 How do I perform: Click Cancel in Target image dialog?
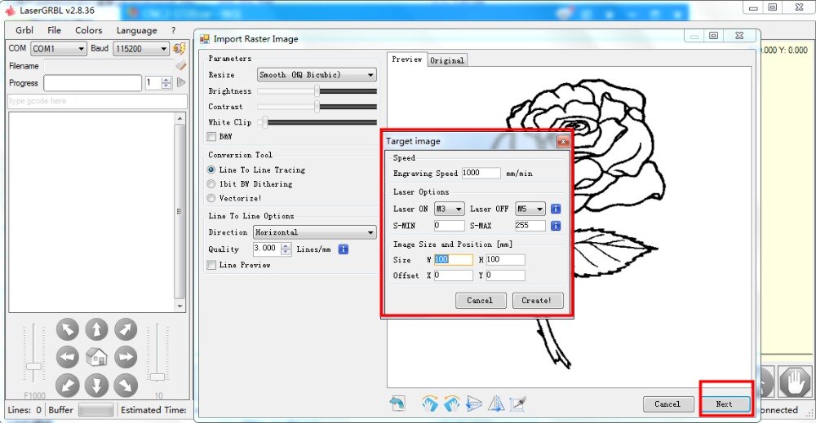click(x=481, y=301)
